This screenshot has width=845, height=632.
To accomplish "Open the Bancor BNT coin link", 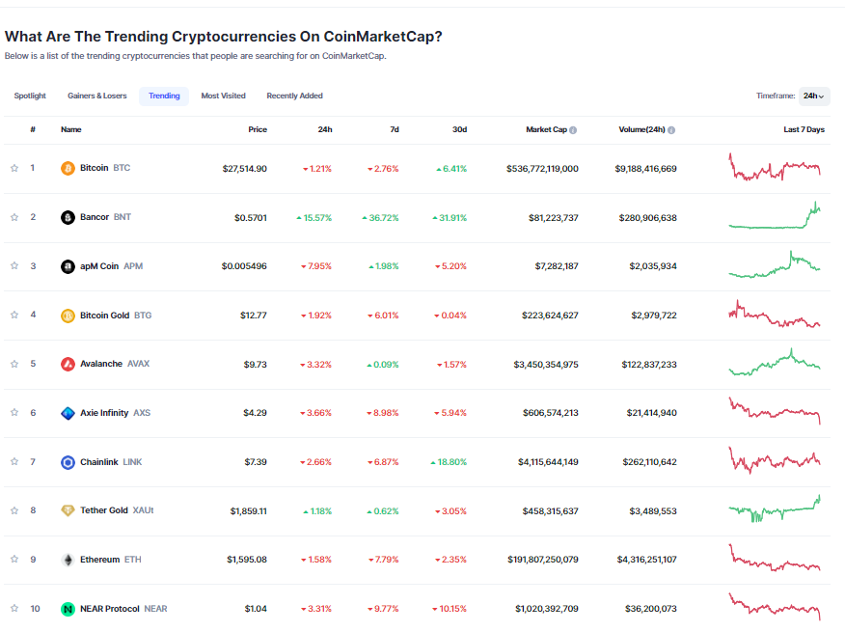I will coord(106,217).
